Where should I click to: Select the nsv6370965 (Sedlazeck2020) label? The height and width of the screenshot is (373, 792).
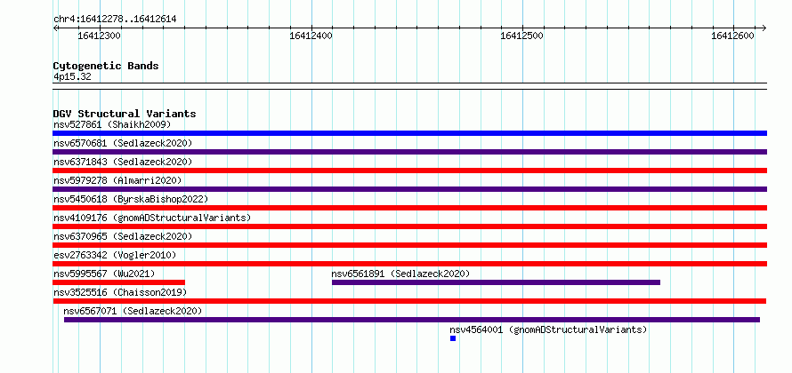(123, 236)
